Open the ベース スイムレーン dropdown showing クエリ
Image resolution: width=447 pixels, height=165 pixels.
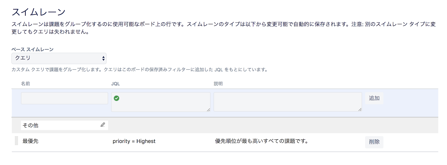click(x=59, y=58)
